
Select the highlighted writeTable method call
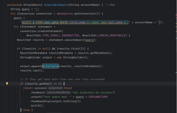click(x=50, y=66)
